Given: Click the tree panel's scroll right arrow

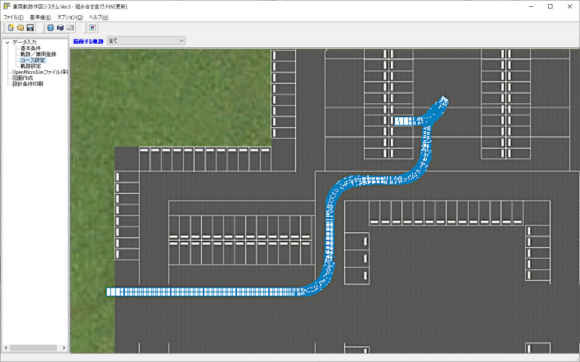Looking at the screenshot, I should pos(64,348).
